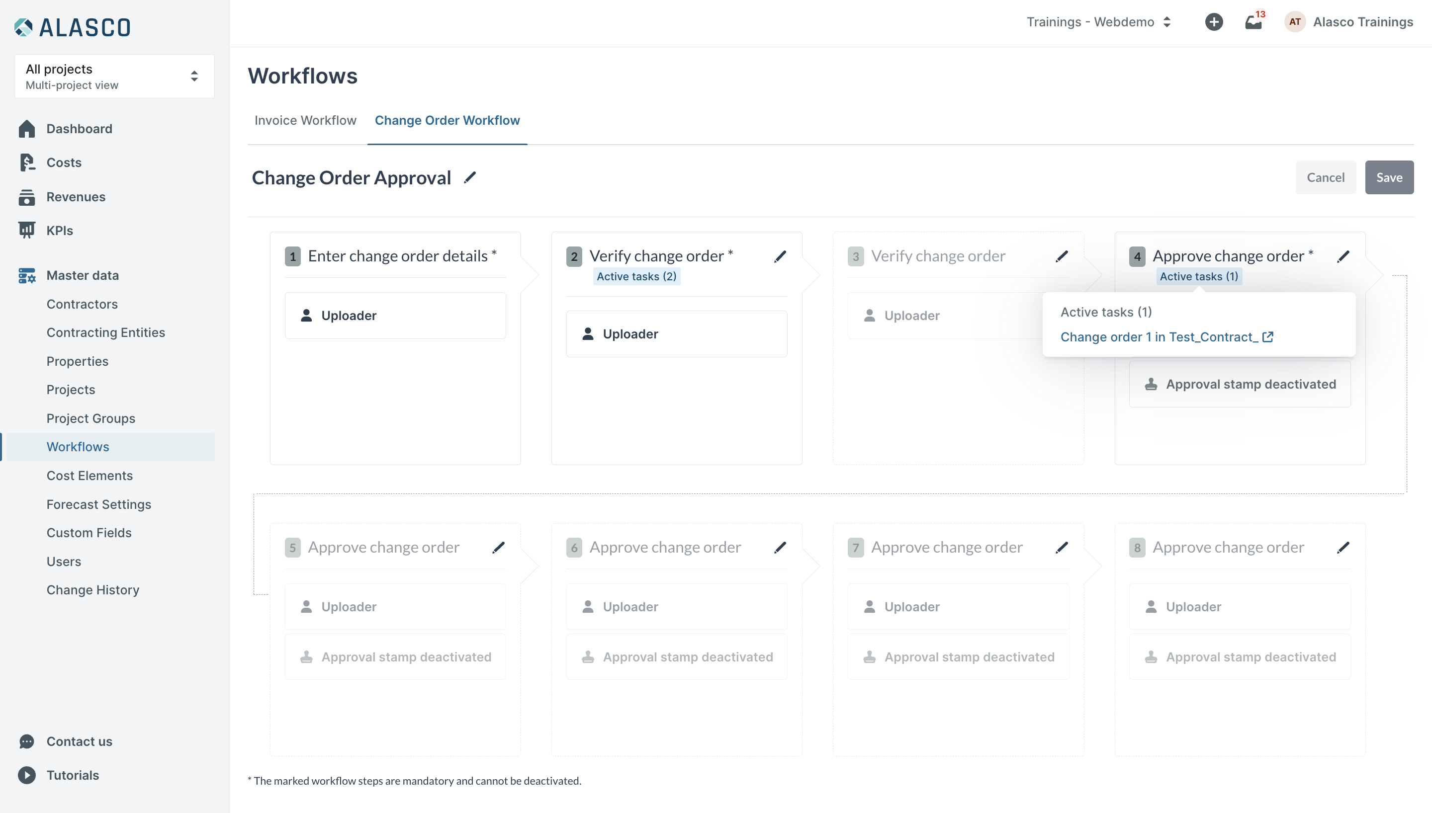Viewport: 1432px width, 813px height.
Task: Click the AT user avatar
Action: (1295, 22)
